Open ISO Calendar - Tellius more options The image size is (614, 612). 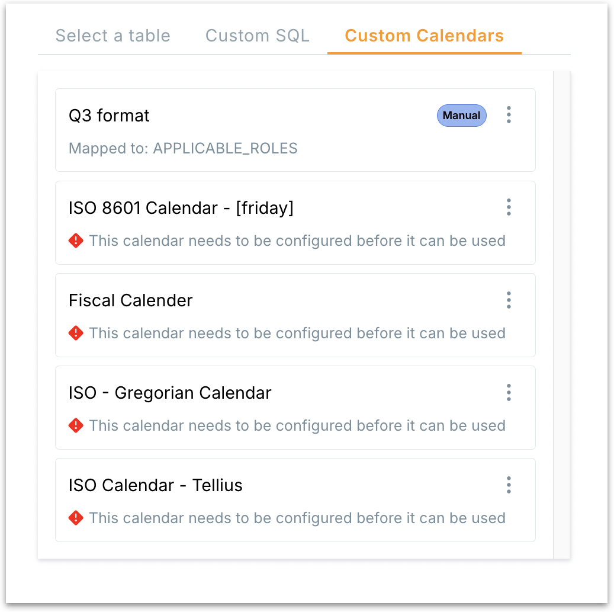[509, 485]
